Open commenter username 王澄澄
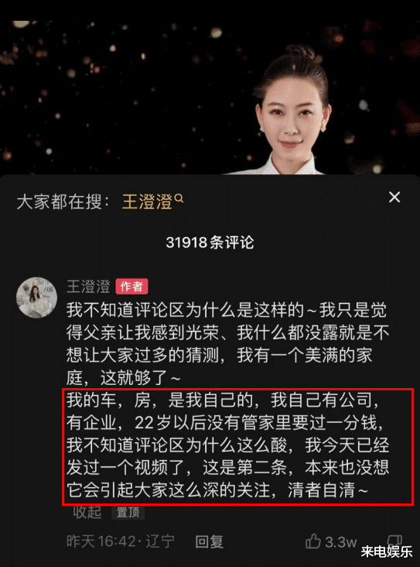Screen dimensions: 420x567 click(88, 287)
